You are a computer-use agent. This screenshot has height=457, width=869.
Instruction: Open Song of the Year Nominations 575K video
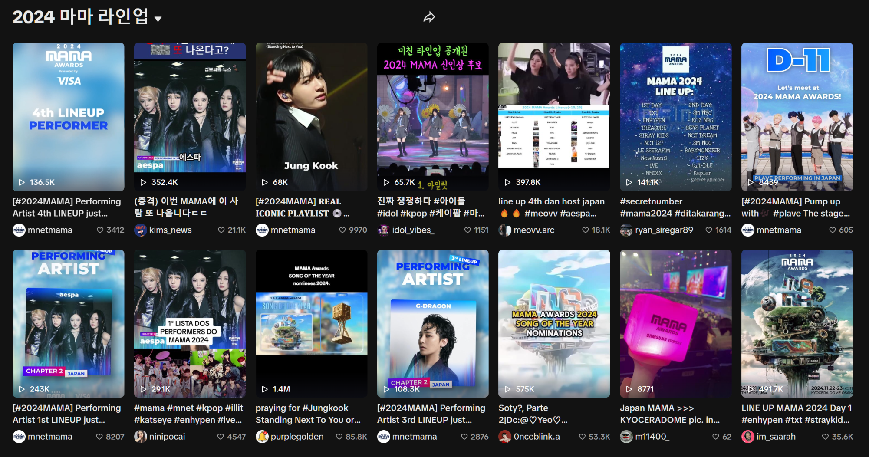point(554,323)
